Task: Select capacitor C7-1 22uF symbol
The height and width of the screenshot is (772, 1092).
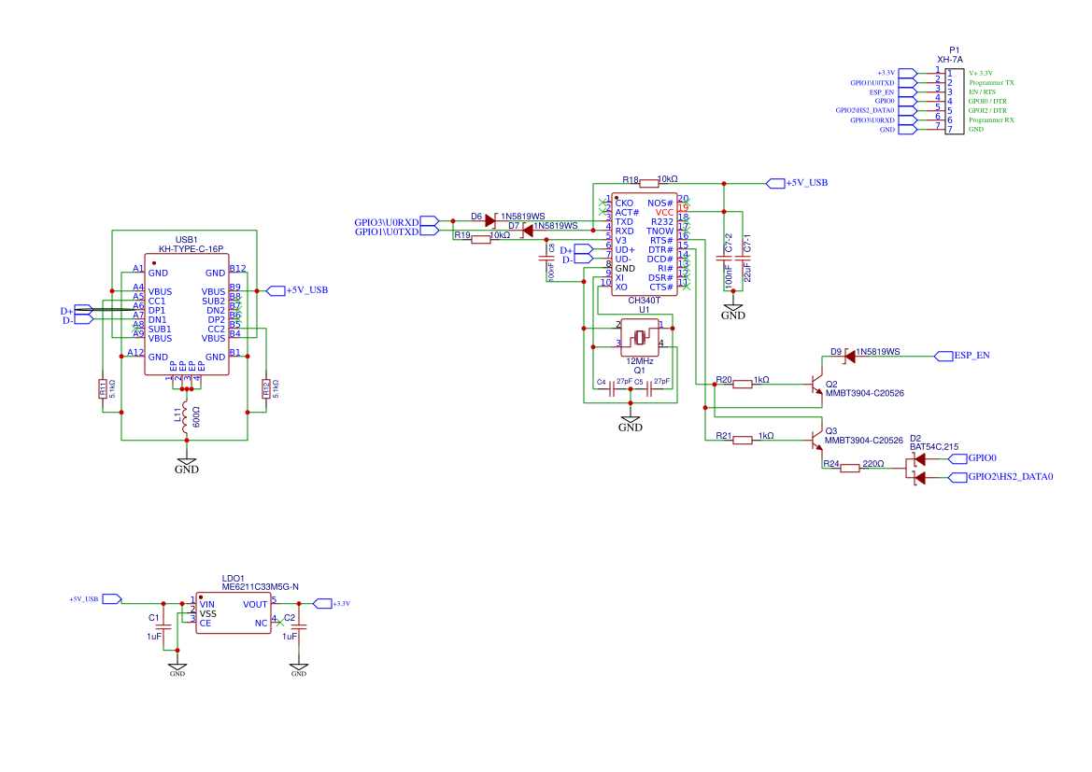Action: [x=743, y=259]
